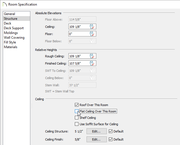The width and height of the screenshot is (180, 145).
Task: Enable Use Soffit Surface for Ceiling
Action: pyautogui.click(x=77, y=124)
